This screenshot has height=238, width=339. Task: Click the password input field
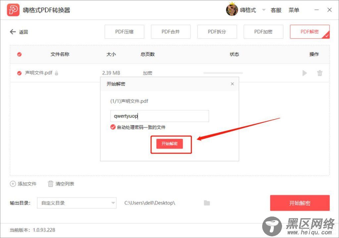coord(160,116)
